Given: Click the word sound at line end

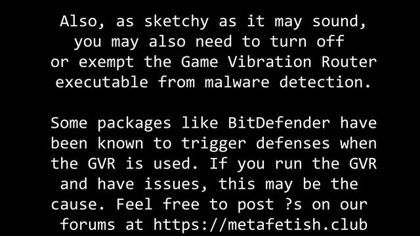Looking at the screenshot, I should [x=339, y=22].
